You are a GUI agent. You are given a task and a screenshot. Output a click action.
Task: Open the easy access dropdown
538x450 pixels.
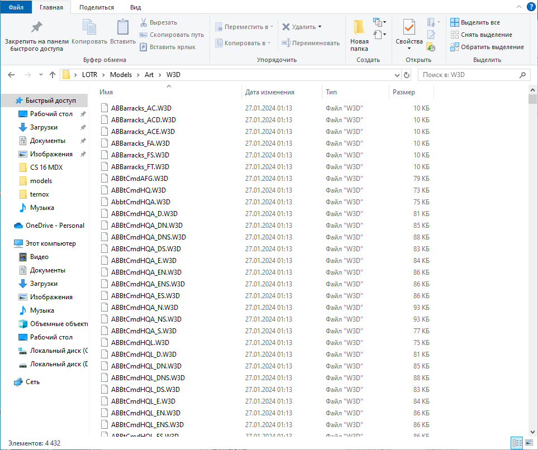point(379,35)
